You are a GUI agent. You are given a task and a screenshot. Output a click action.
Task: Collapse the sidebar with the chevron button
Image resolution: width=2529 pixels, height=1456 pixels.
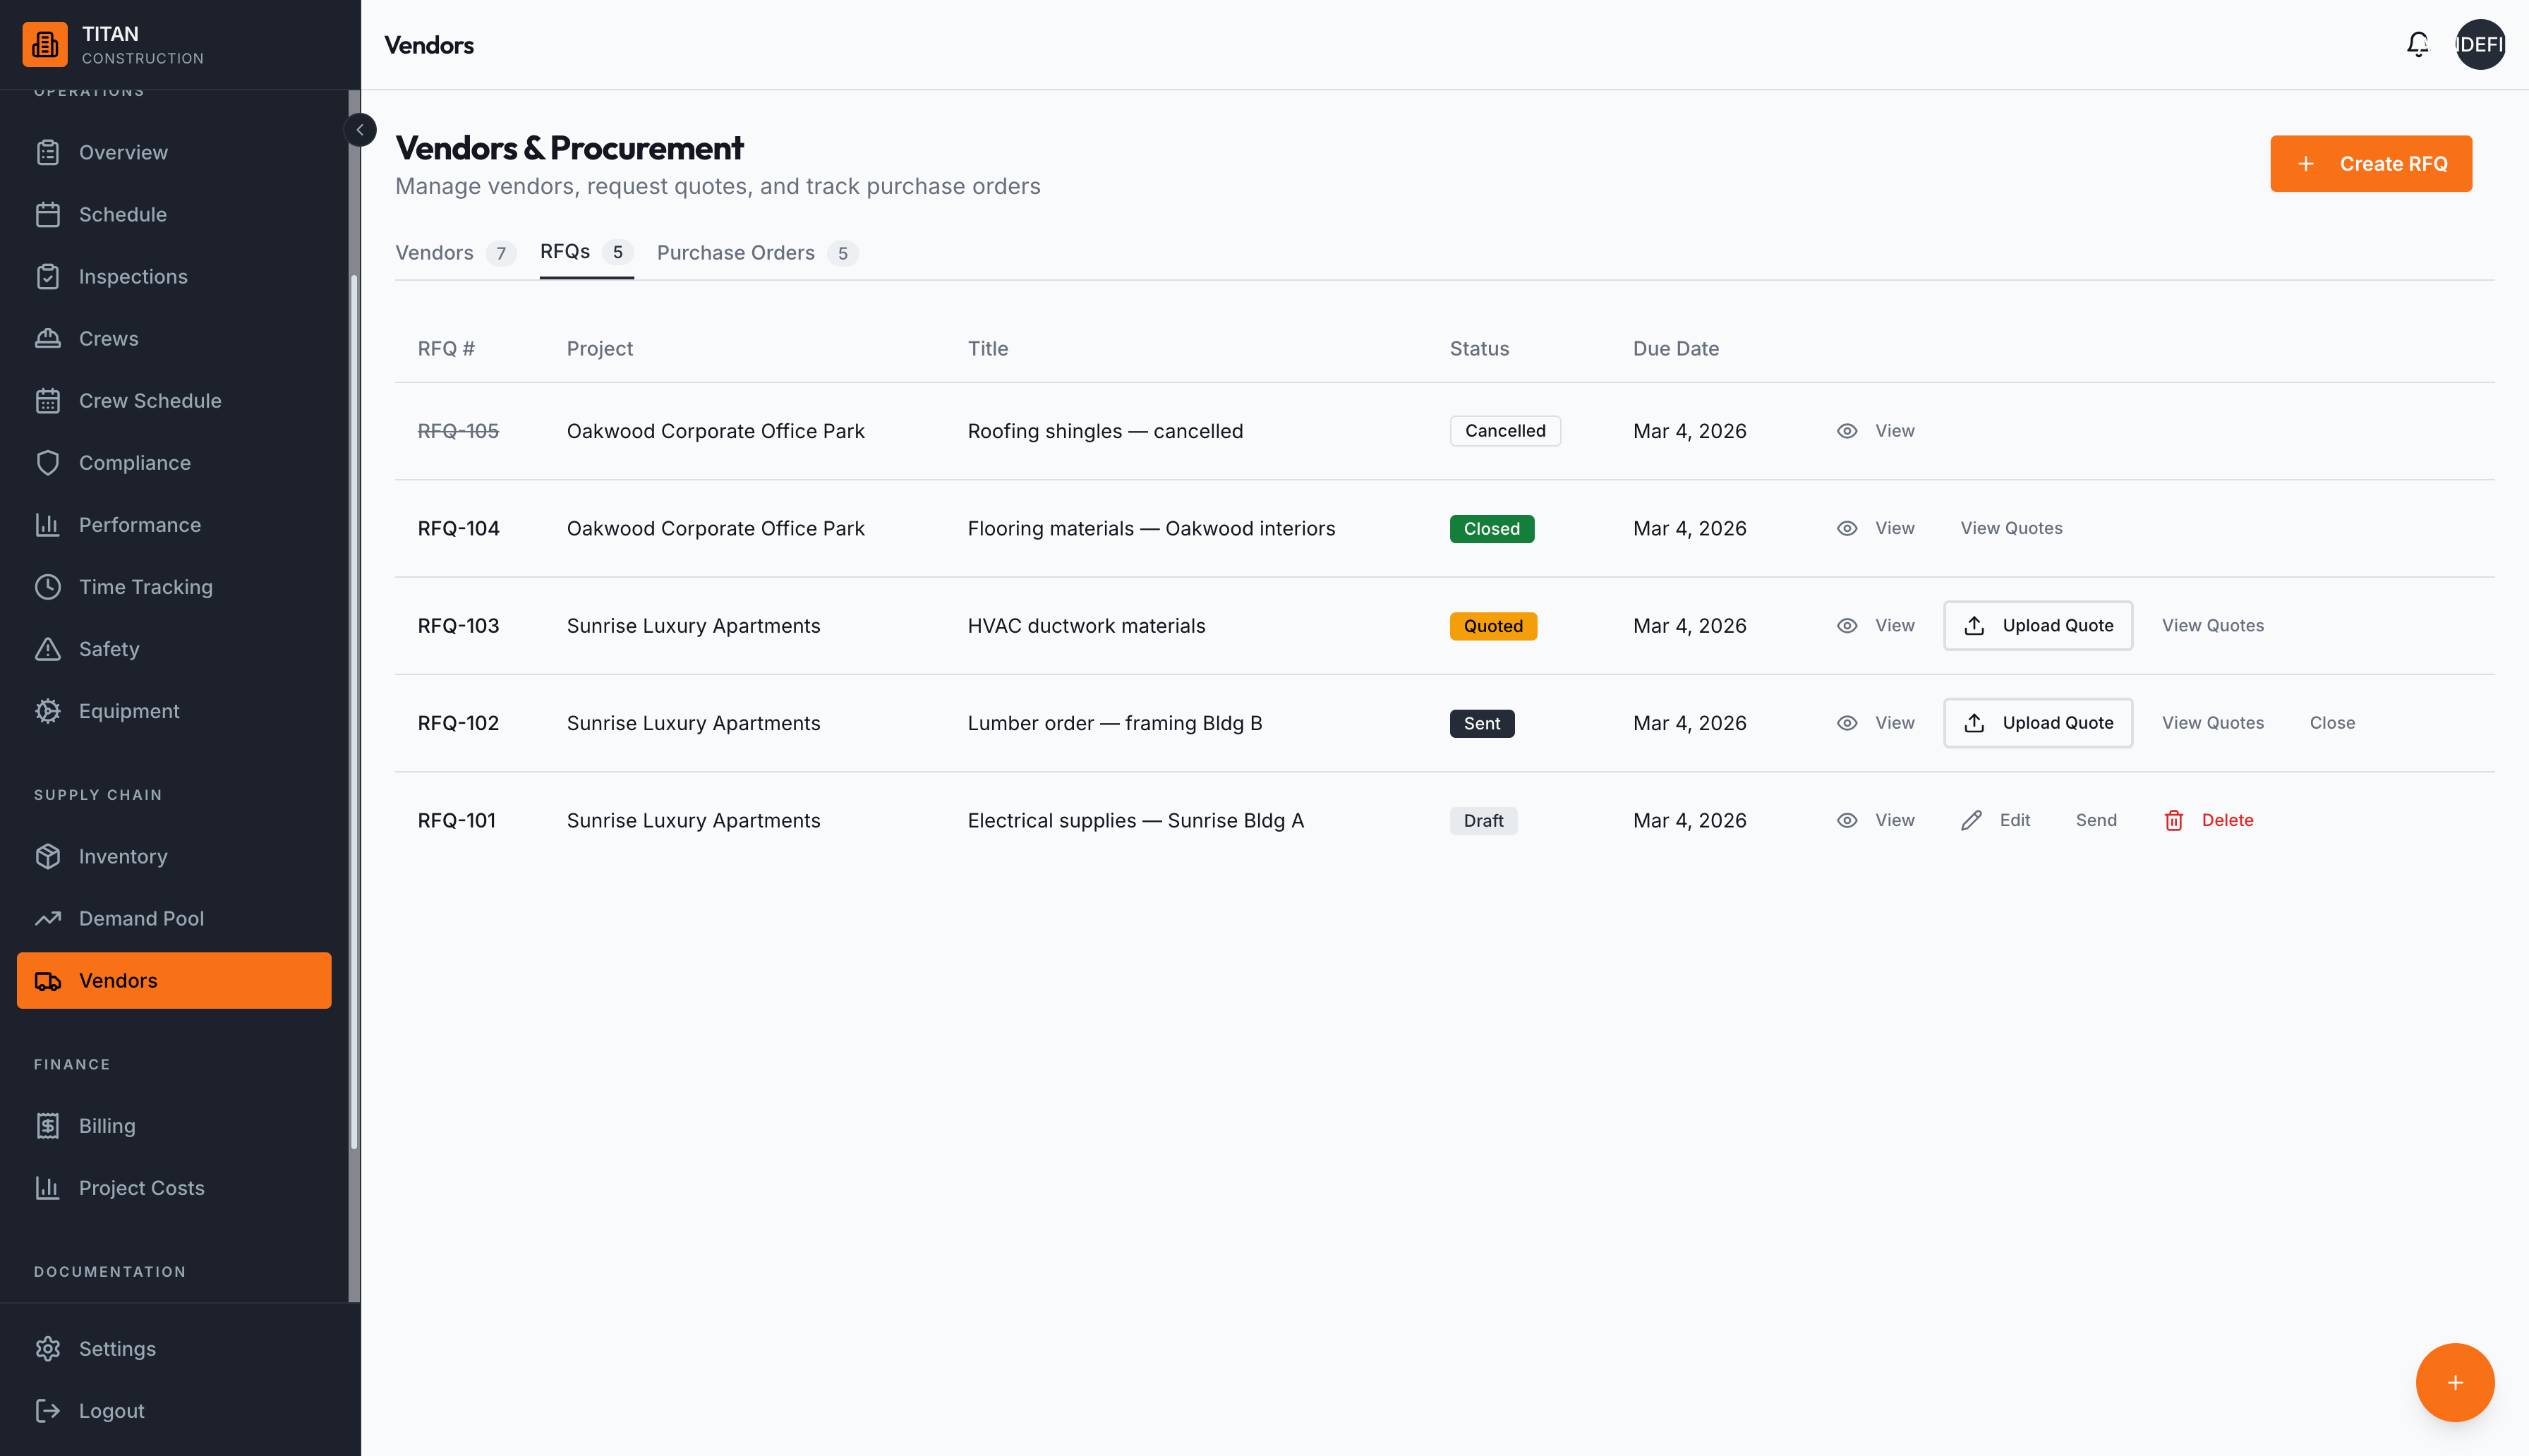click(x=360, y=130)
